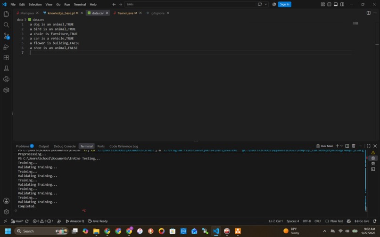
Task: Click errors and warnings count in status bar
Action: click(x=43, y=221)
